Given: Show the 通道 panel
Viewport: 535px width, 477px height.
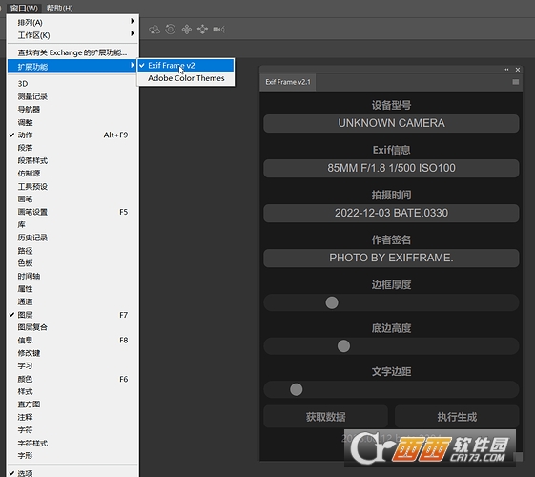Looking at the screenshot, I should (72, 301).
